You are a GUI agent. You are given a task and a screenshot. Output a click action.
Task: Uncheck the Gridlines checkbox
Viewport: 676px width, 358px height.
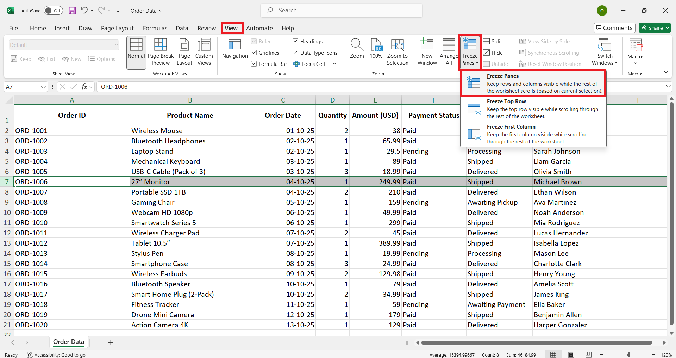(x=254, y=53)
